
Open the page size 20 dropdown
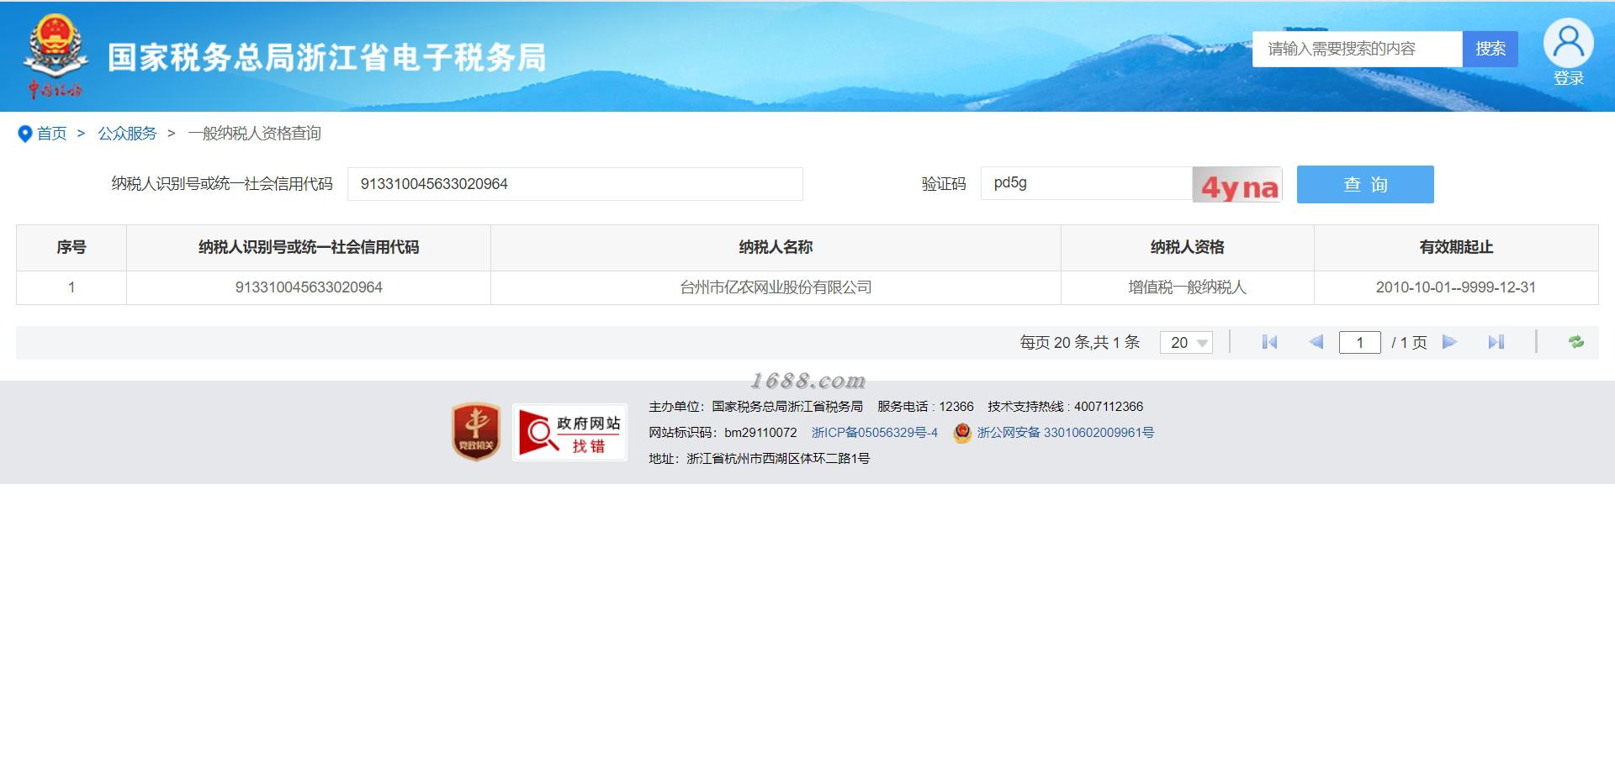[1186, 342]
